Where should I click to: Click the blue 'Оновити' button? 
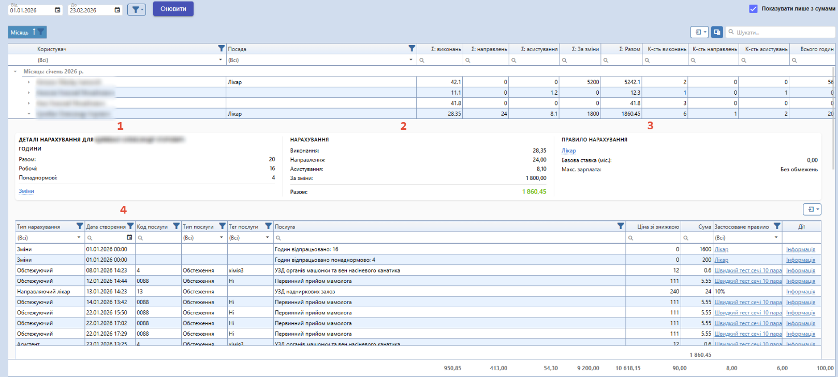point(173,9)
